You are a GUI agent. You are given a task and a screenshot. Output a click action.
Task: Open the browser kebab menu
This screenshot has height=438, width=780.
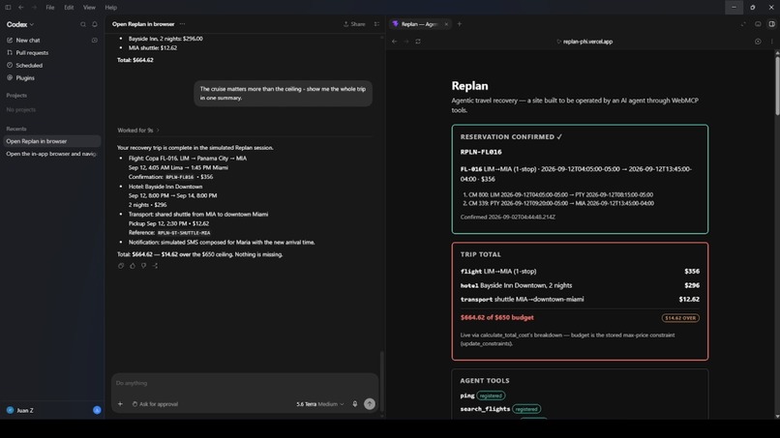coord(771,42)
